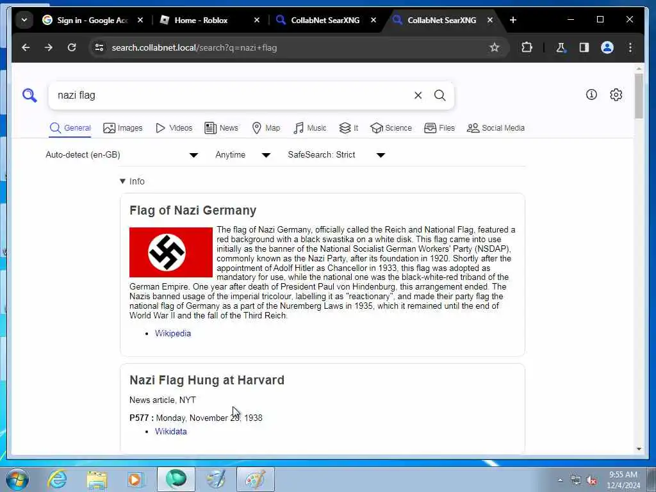Open Windows Explorer folder in taskbar
656x492 pixels.
click(x=97, y=479)
